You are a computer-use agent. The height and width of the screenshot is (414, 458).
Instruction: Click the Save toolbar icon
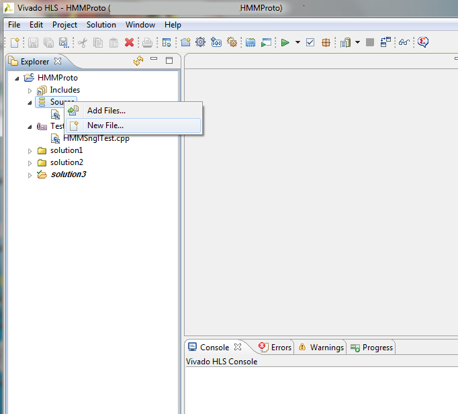33,42
